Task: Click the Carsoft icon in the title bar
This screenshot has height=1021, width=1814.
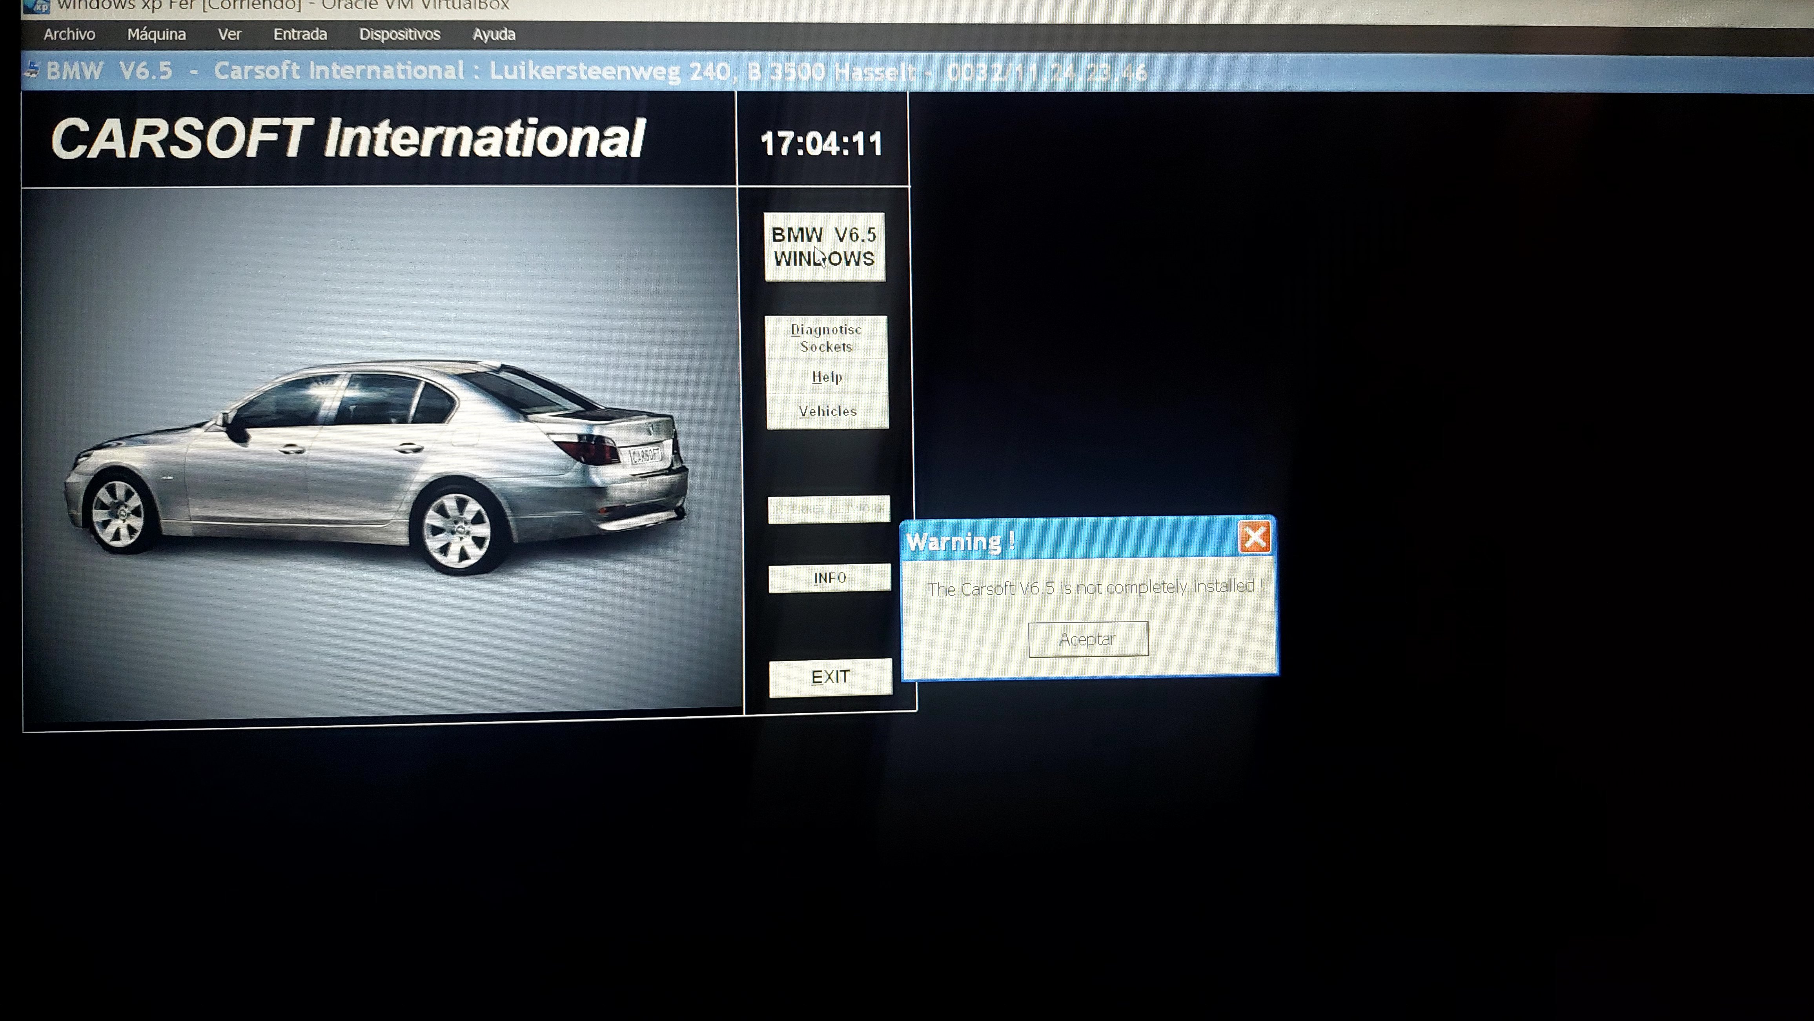Action: 33,70
